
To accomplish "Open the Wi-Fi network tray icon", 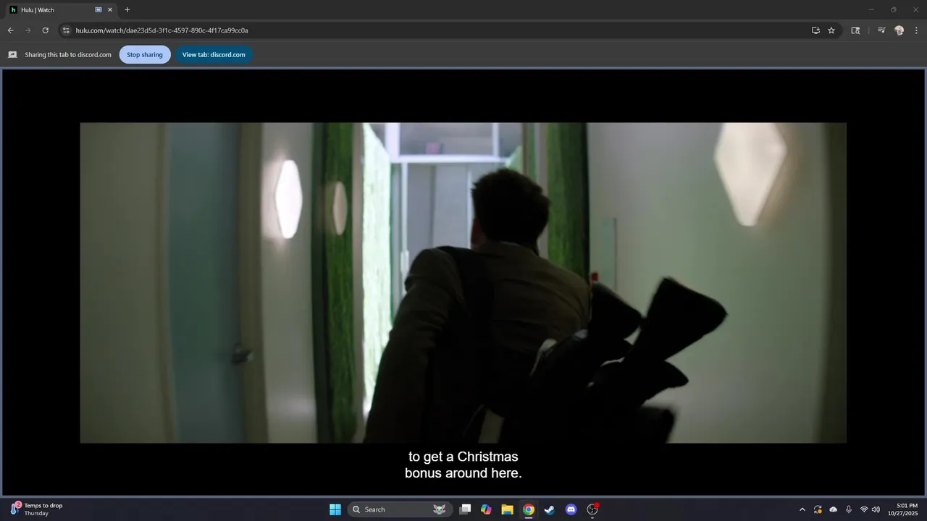I will (864, 509).
